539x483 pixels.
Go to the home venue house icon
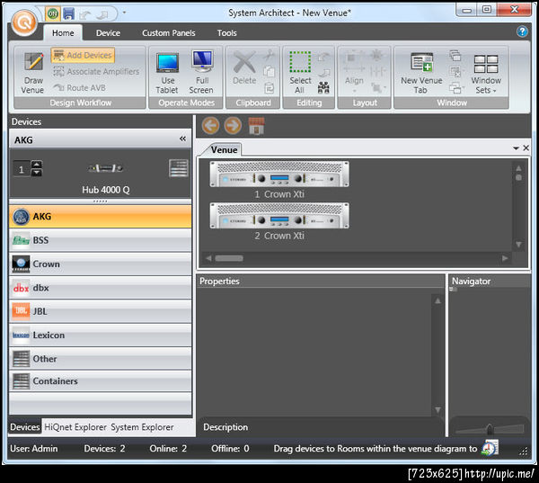(256, 126)
